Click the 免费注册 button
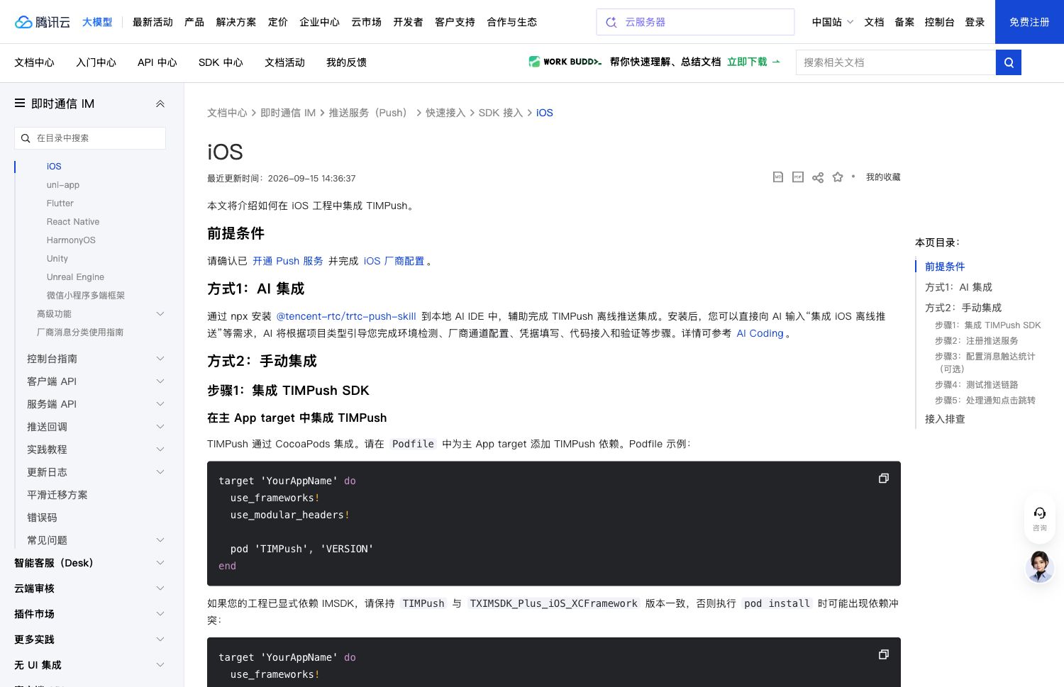 [1029, 22]
